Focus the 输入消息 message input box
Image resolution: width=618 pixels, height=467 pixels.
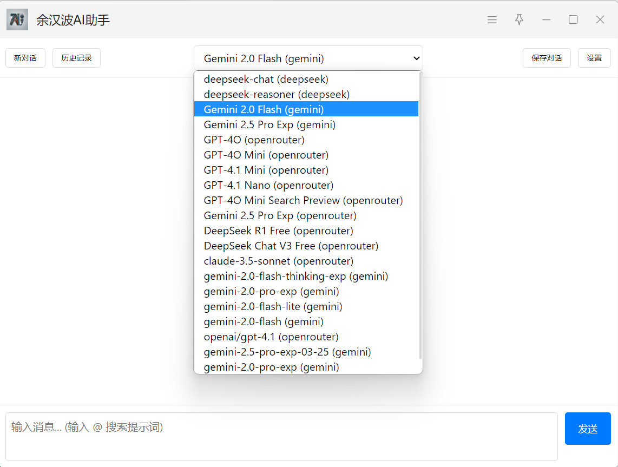[x=281, y=436]
